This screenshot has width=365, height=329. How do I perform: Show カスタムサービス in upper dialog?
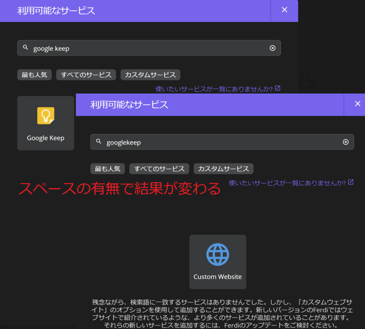[150, 75]
